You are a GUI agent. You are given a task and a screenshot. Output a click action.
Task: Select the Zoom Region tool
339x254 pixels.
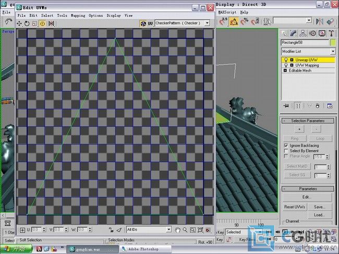coord(192,230)
